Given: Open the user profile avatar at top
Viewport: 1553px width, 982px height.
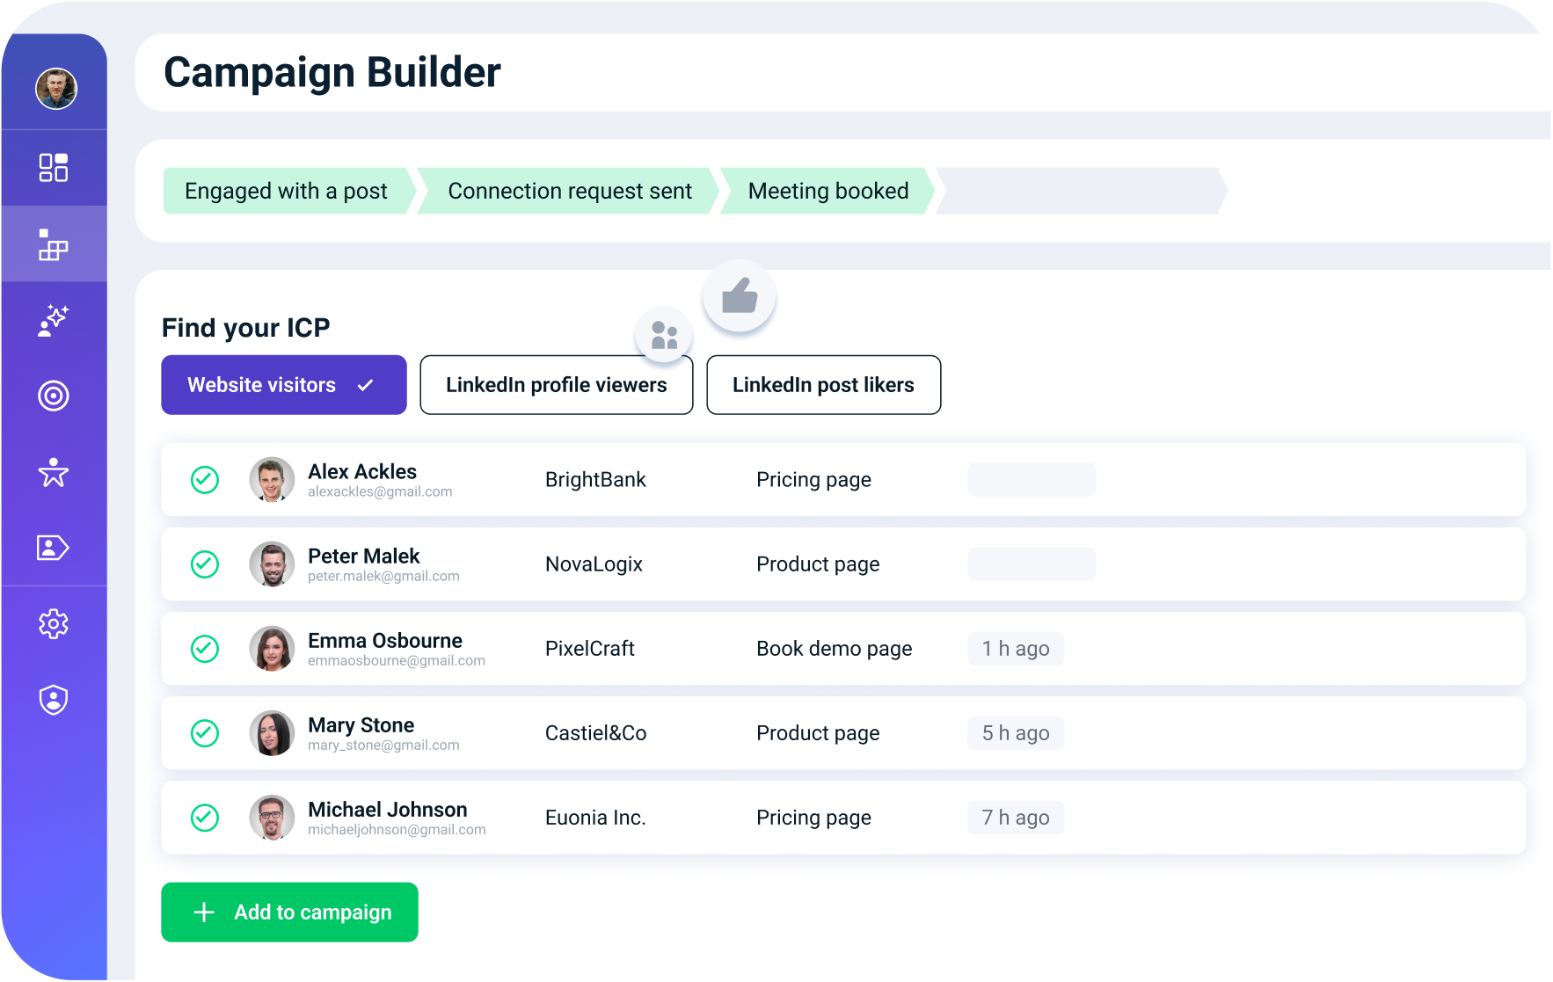Looking at the screenshot, I should point(56,89).
